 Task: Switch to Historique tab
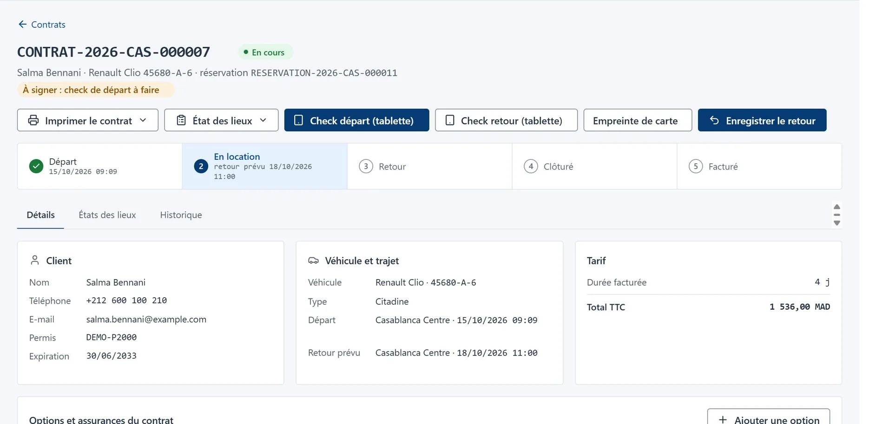pyautogui.click(x=181, y=215)
